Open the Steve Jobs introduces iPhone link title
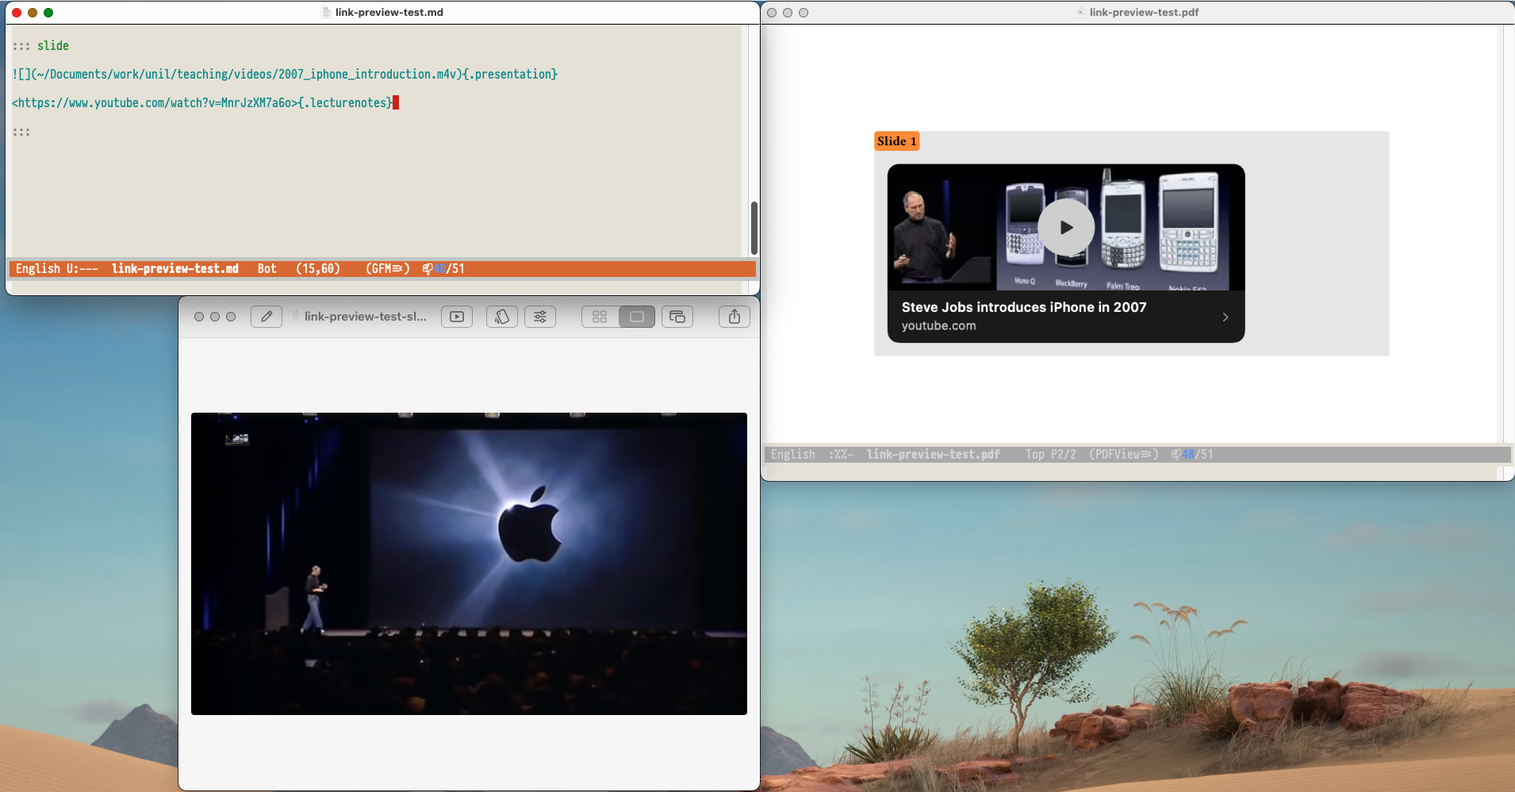The height and width of the screenshot is (792, 1515). point(1023,307)
